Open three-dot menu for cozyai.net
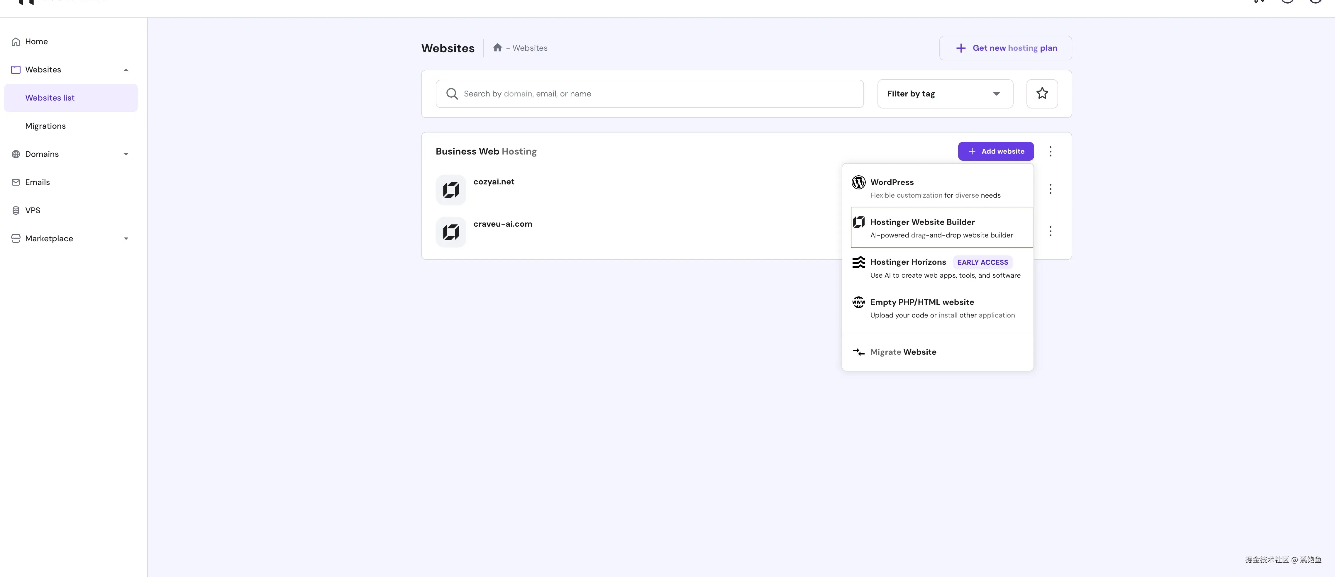 point(1050,189)
